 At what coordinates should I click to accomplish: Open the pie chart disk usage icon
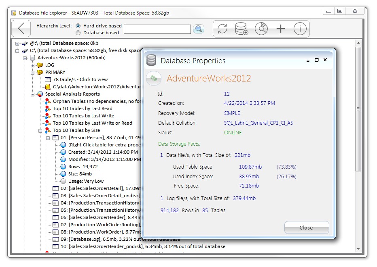click(x=261, y=29)
